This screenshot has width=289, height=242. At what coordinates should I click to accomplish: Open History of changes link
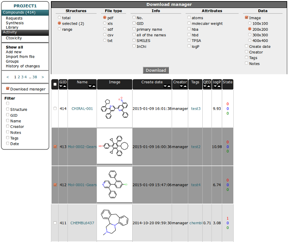[23, 66]
